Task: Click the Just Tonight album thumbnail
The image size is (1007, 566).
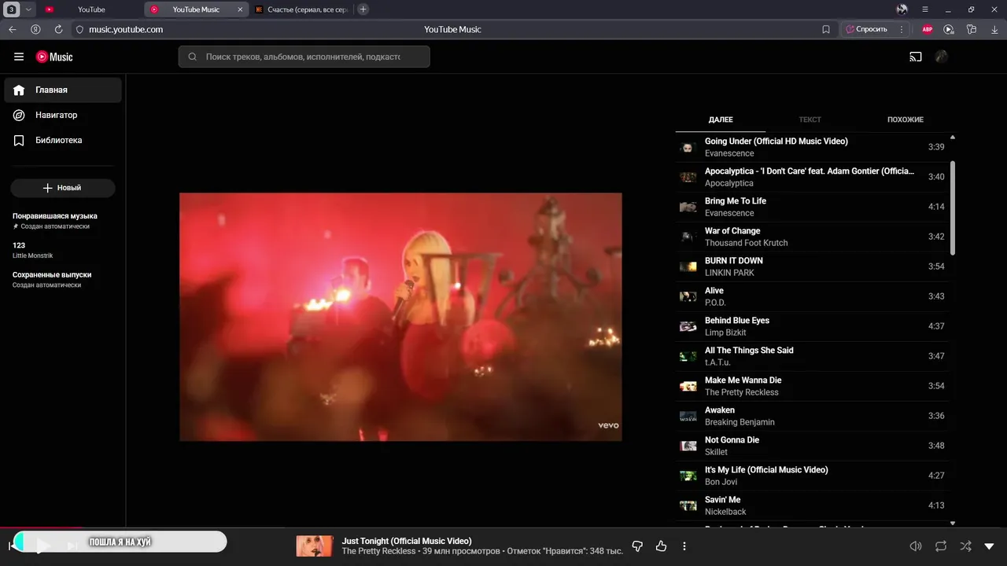Action: point(314,546)
